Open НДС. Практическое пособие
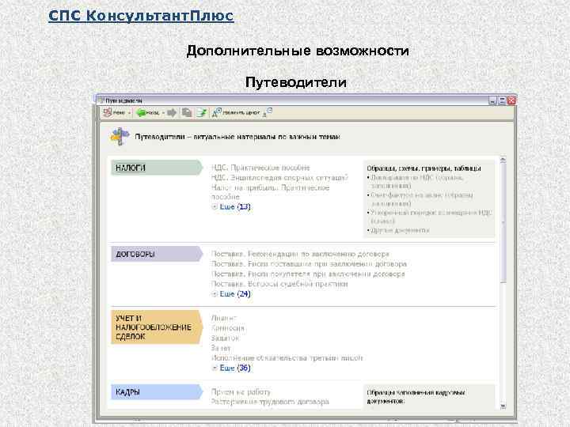 point(260,168)
